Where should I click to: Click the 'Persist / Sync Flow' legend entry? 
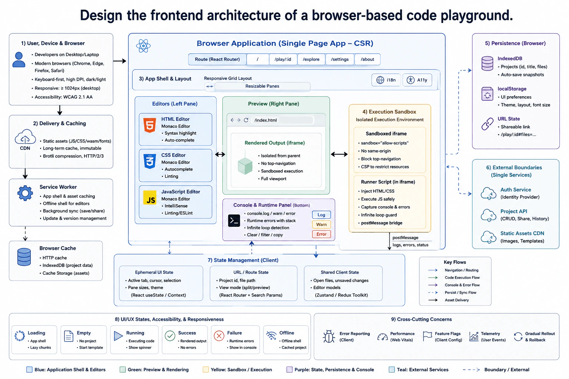(x=452, y=292)
